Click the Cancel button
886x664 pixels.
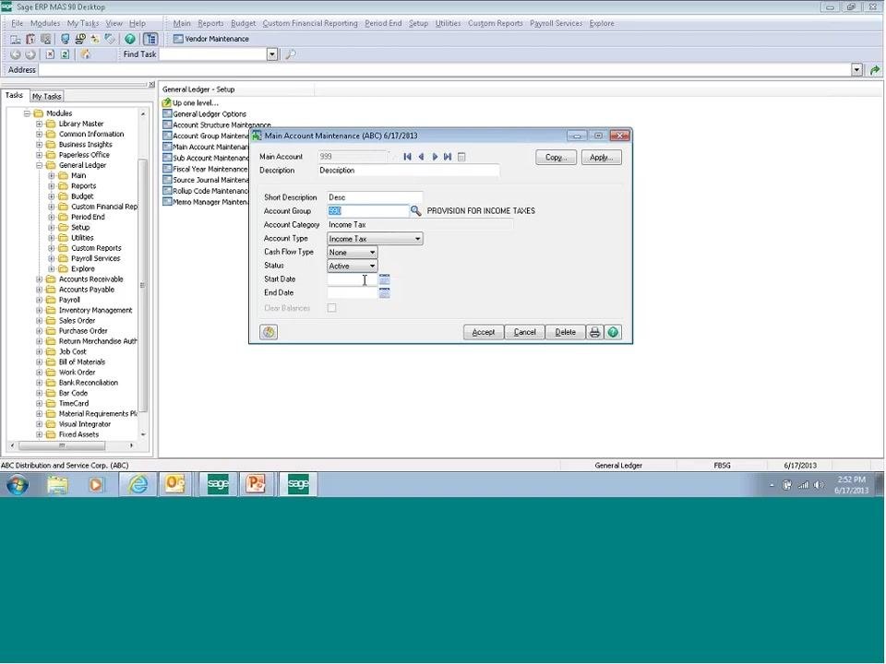tap(524, 333)
